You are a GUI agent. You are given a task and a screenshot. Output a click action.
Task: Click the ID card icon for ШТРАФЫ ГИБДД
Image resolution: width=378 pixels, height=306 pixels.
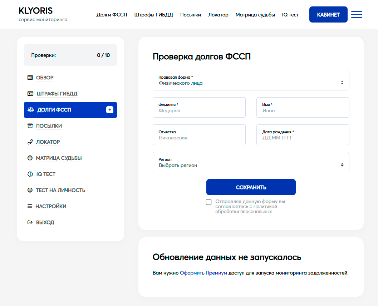pos(30,94)
